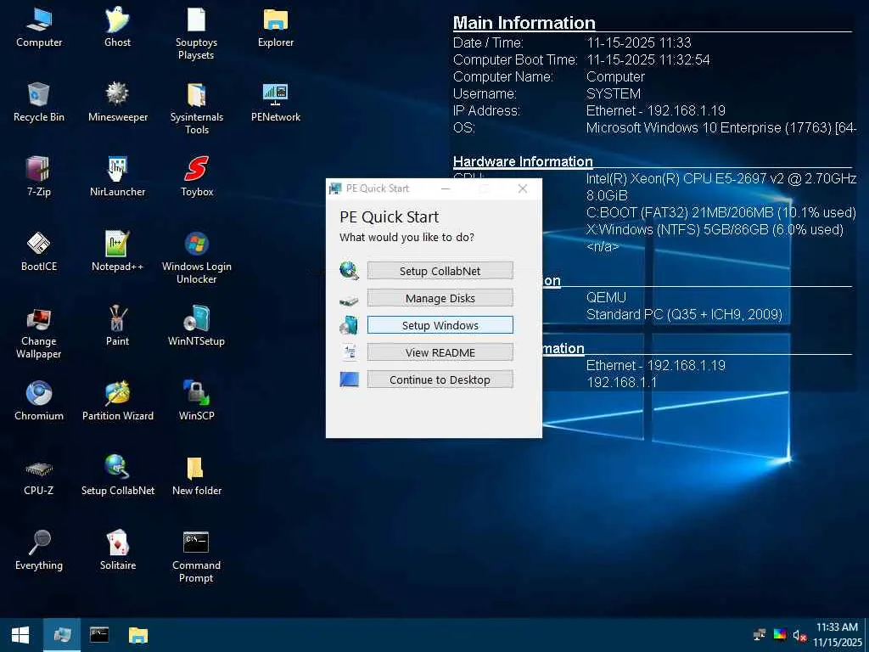The image size is (869, 652).
Task: Select the Paint desktop icon
Action: pos(117,327)
